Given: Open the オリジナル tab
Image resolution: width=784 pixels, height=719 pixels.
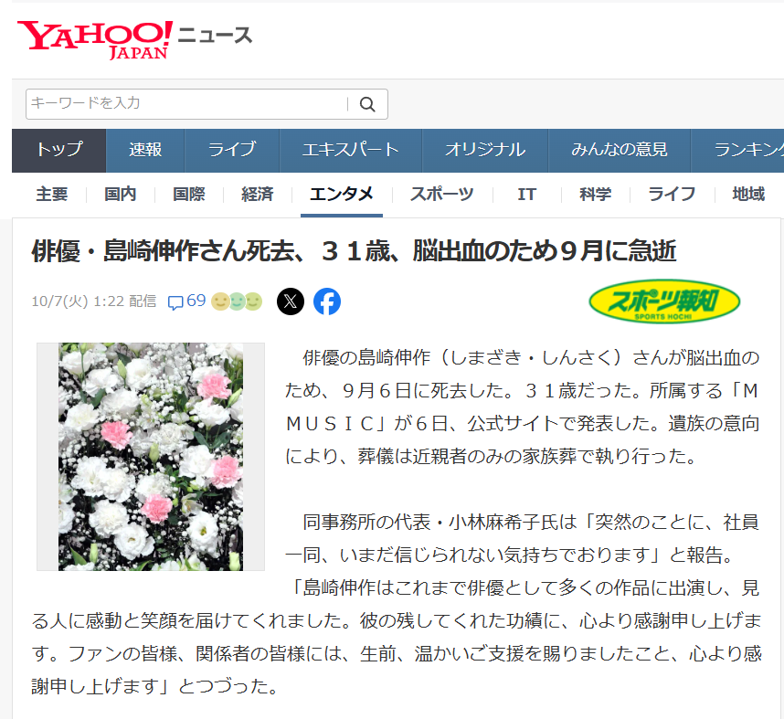Looking at the screenshot, I should tap(484, 150).
